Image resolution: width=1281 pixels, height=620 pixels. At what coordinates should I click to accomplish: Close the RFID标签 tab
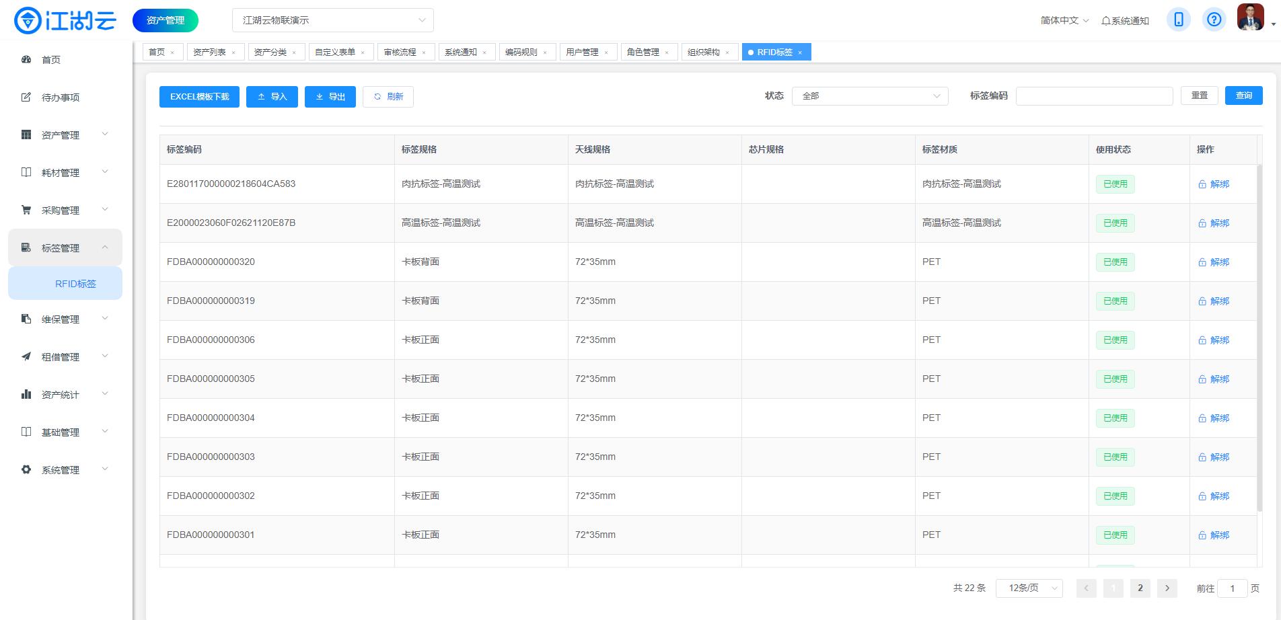tap(800, 52)
